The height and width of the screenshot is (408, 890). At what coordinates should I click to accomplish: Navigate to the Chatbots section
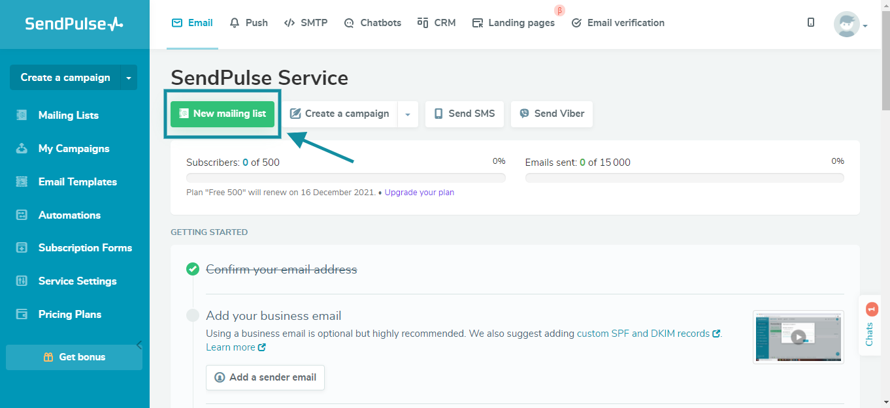372,22
